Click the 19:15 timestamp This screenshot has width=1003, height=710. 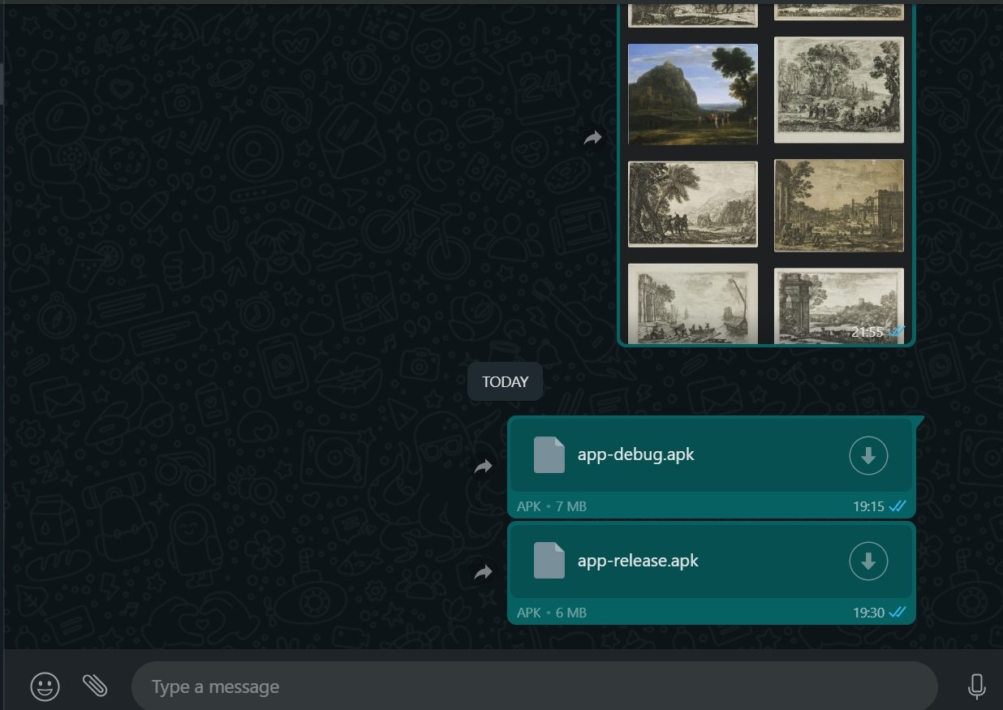point(868,506)
